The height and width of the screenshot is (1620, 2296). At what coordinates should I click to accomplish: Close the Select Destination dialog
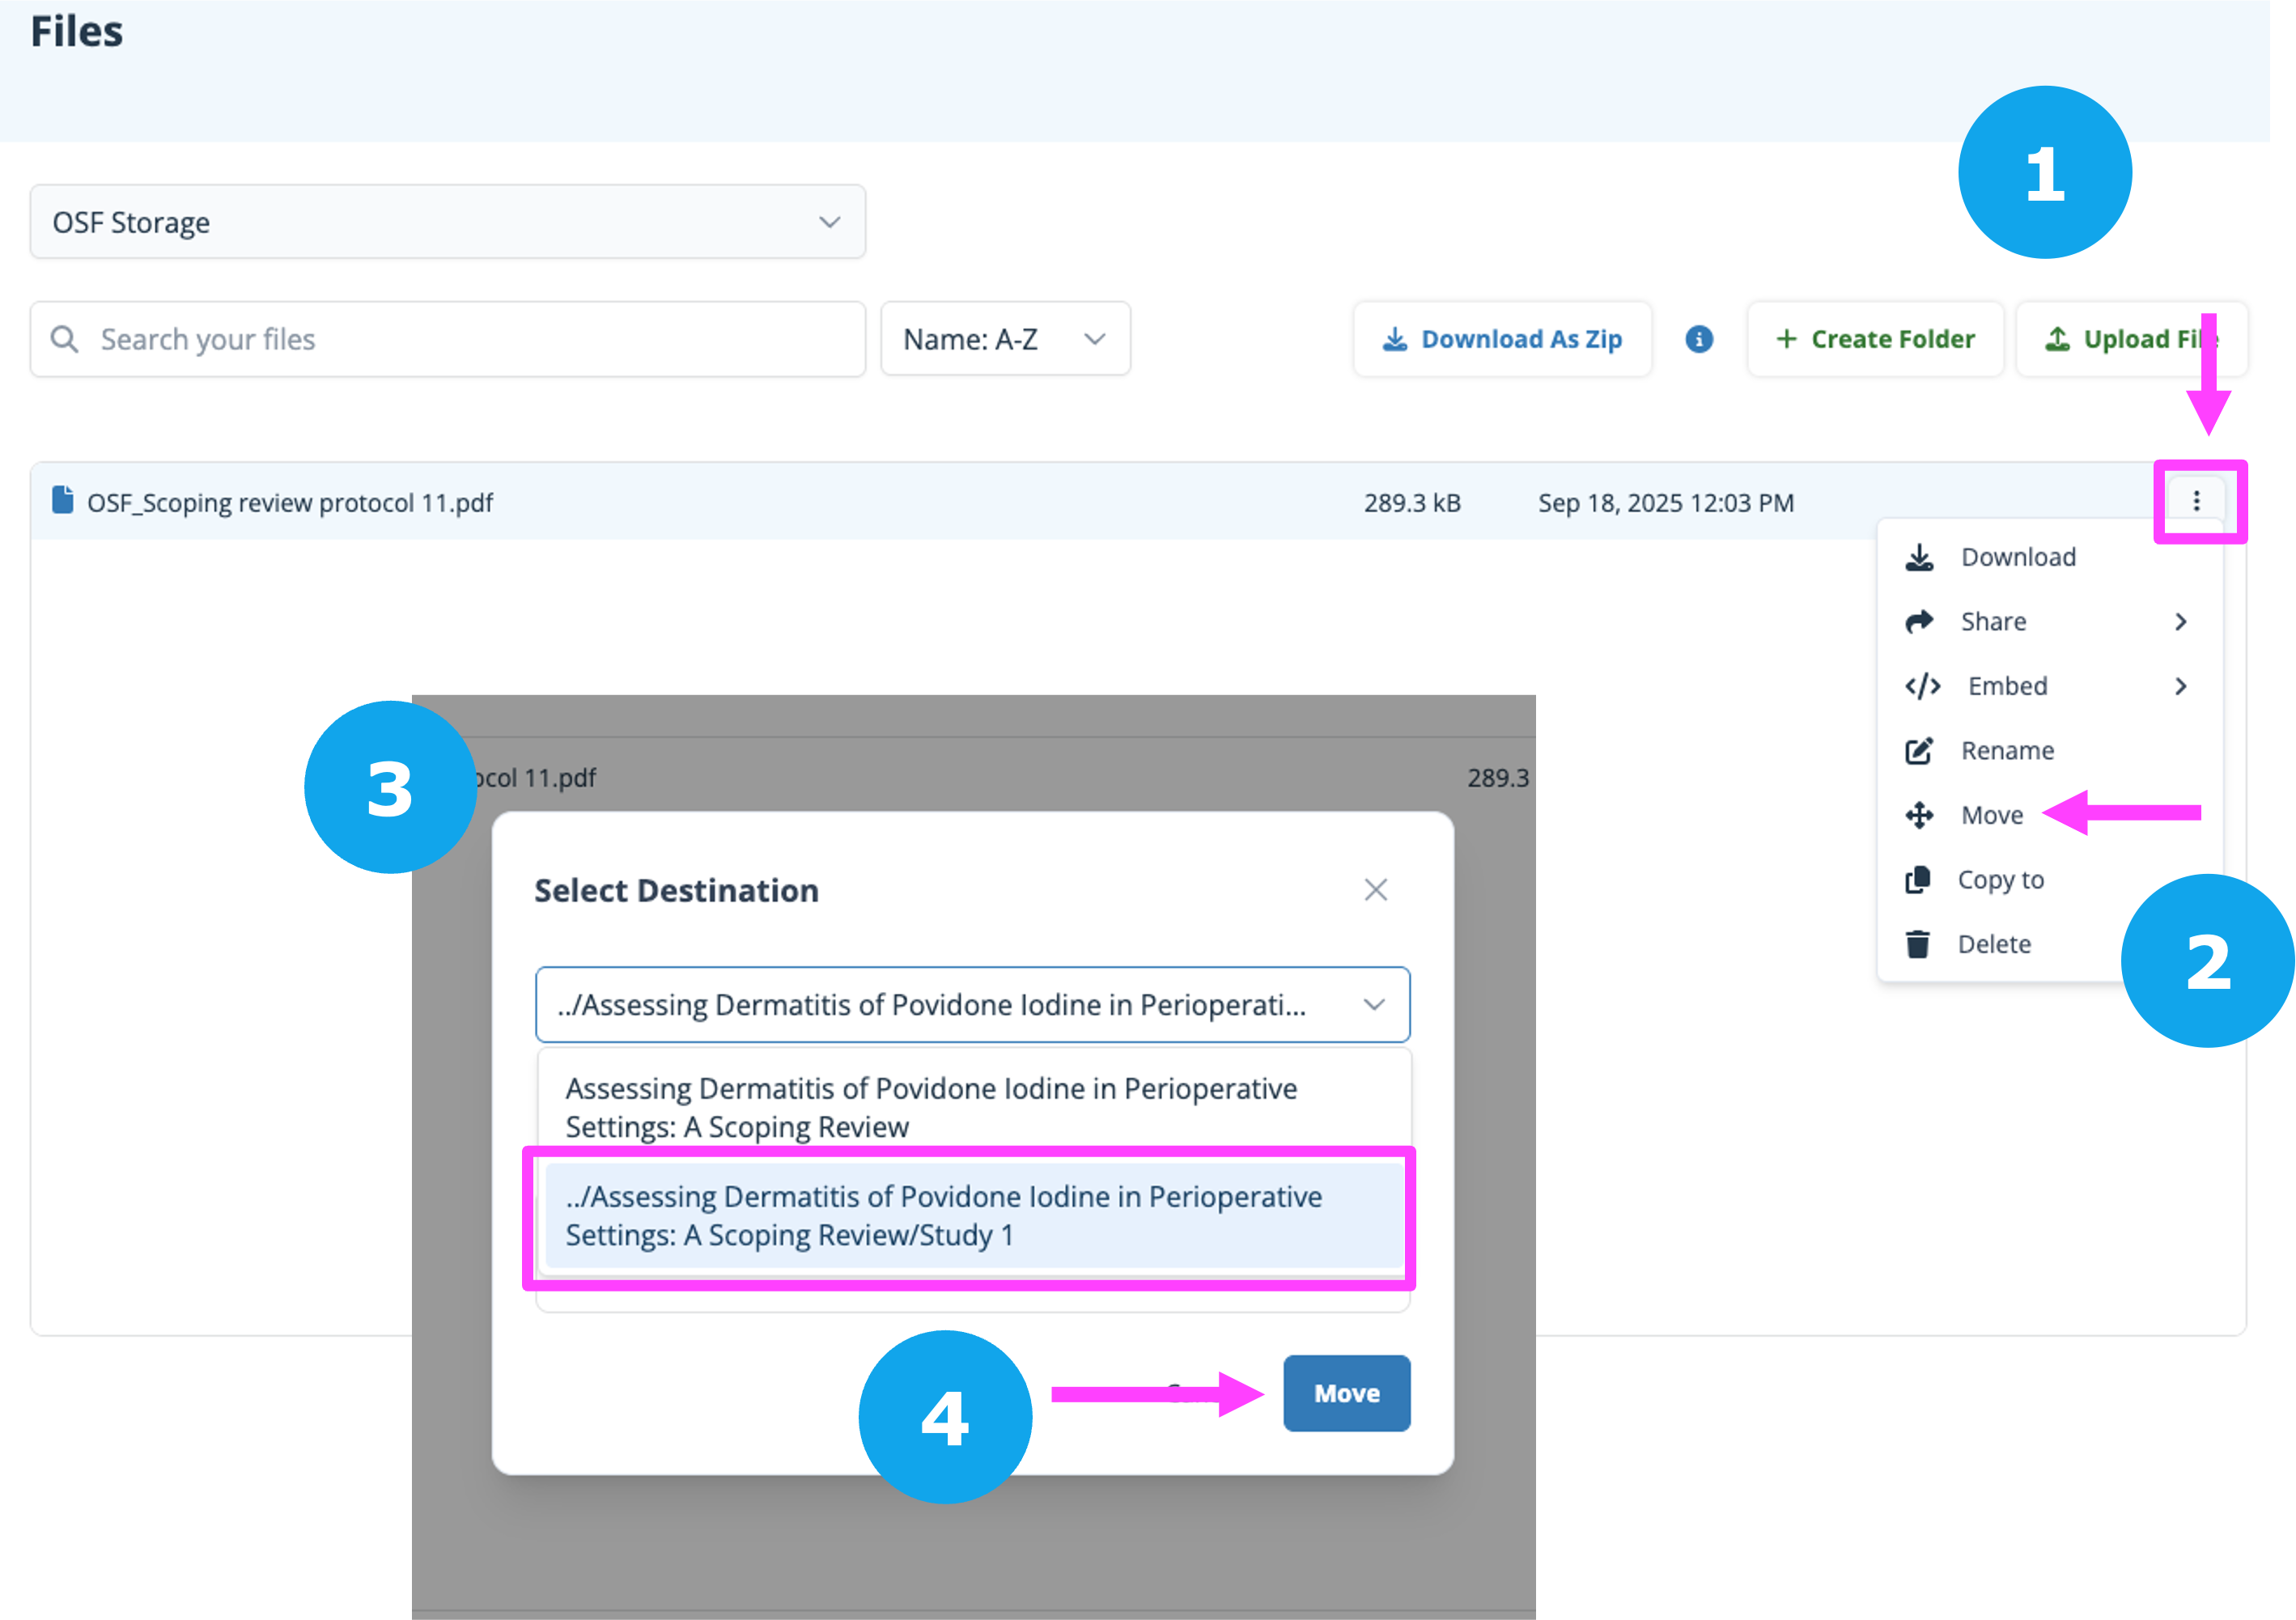pos(1375,890)
